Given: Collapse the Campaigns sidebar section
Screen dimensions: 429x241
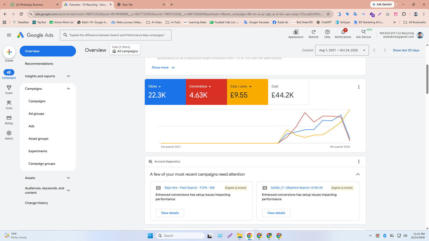Looking at the screenshot, I should point(68,89).
